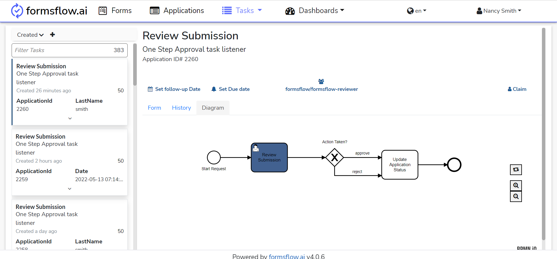Click the Set follow-up Date link

[x=178, y=89]
